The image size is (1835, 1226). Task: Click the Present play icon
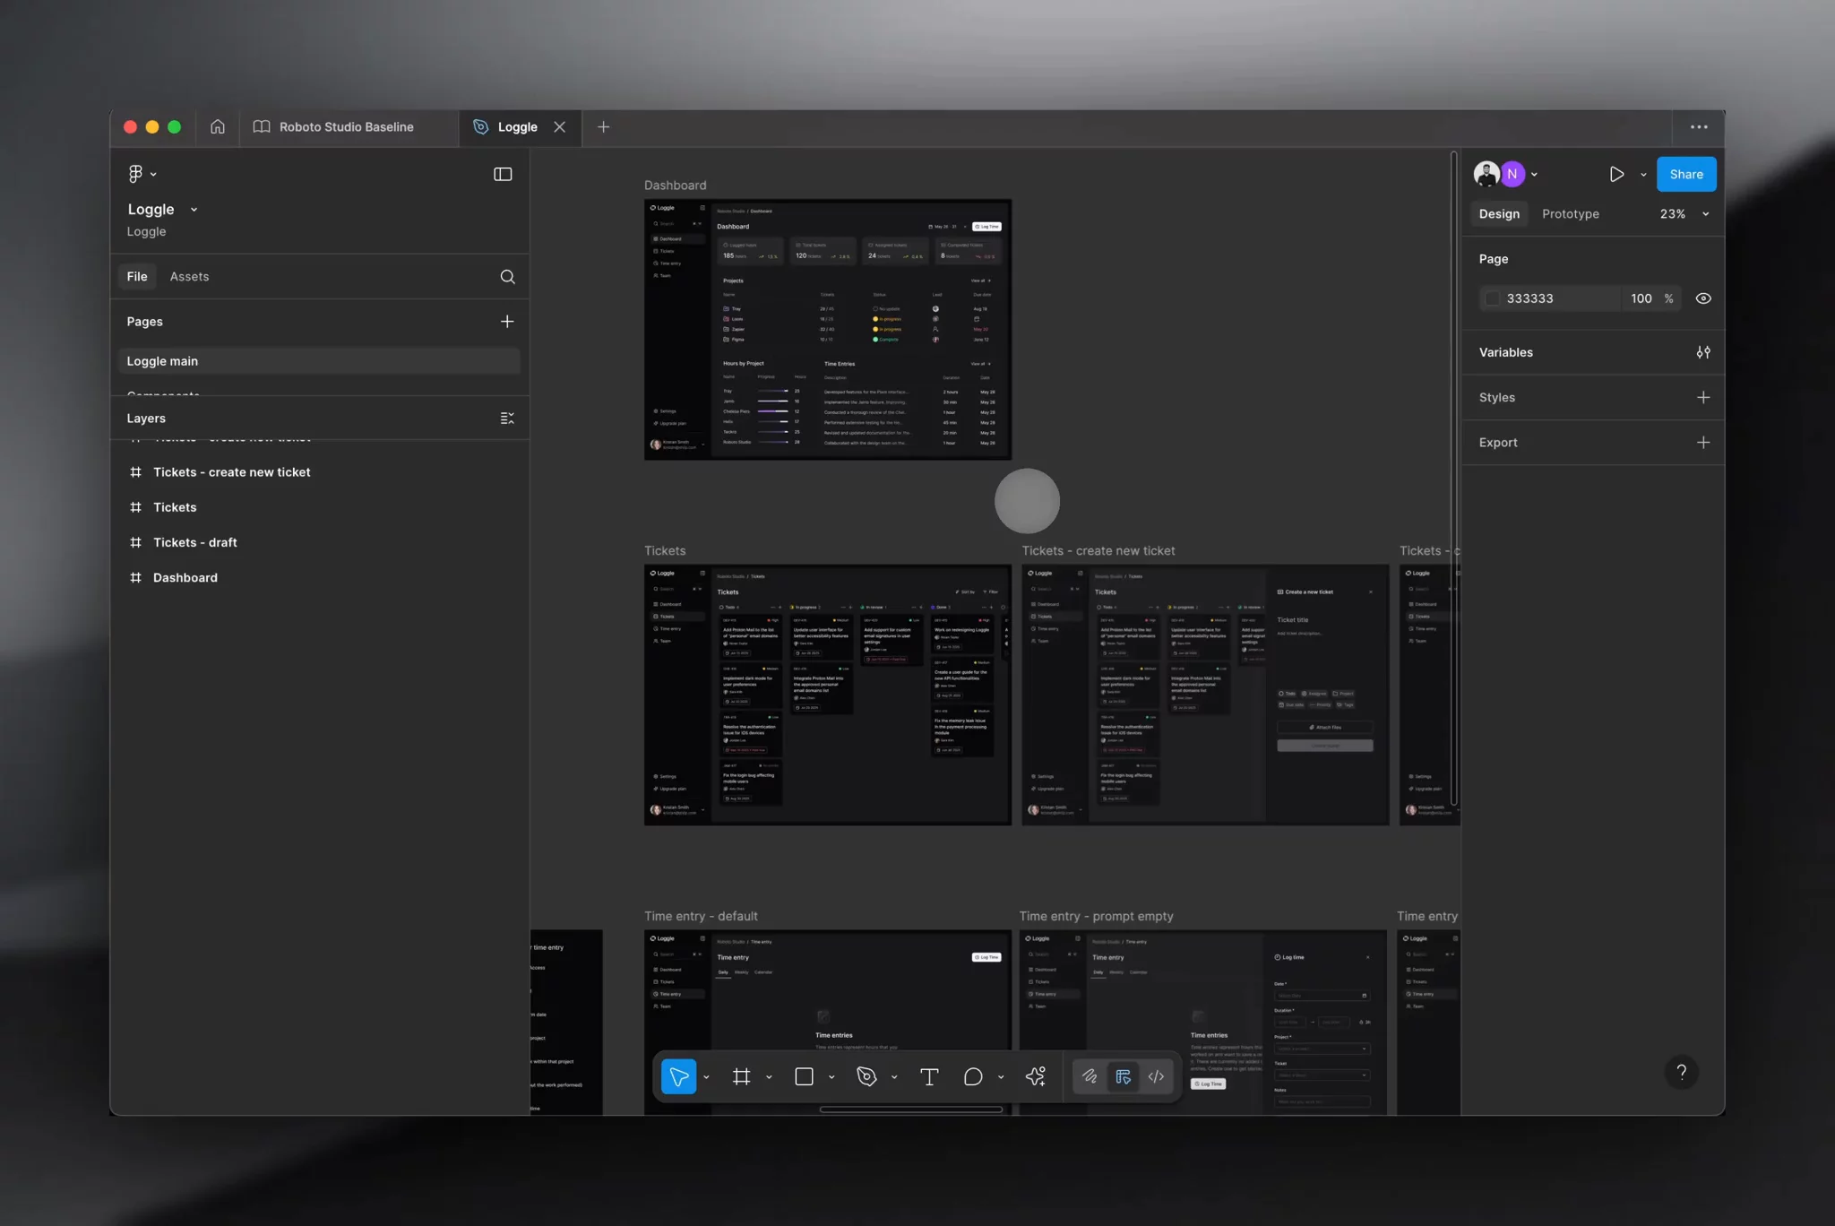pos(1616,175)
